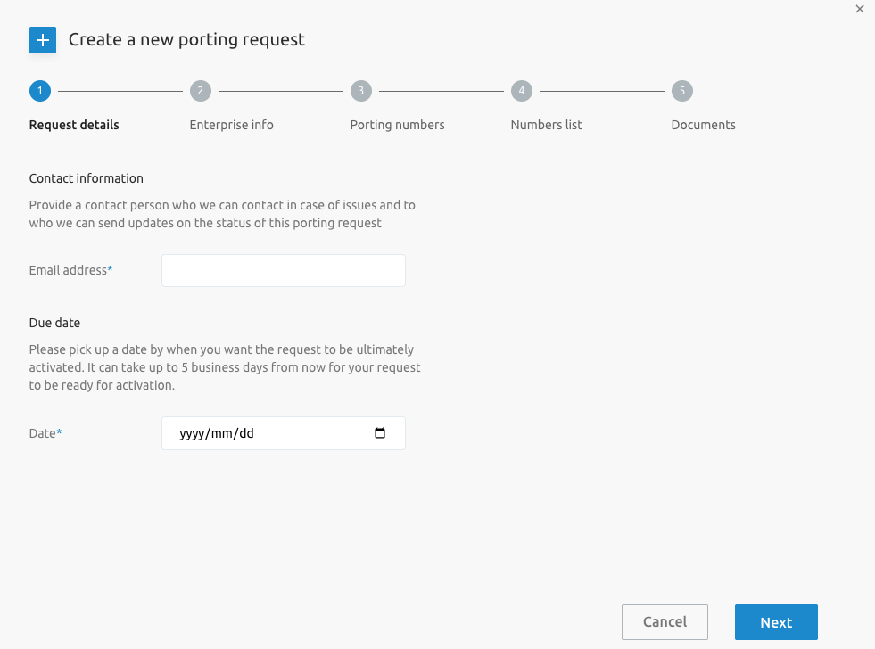Focus the Email address input field
875x649 pixels.
coord(284,270)
